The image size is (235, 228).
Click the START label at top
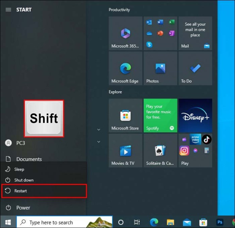click(24, 10)
